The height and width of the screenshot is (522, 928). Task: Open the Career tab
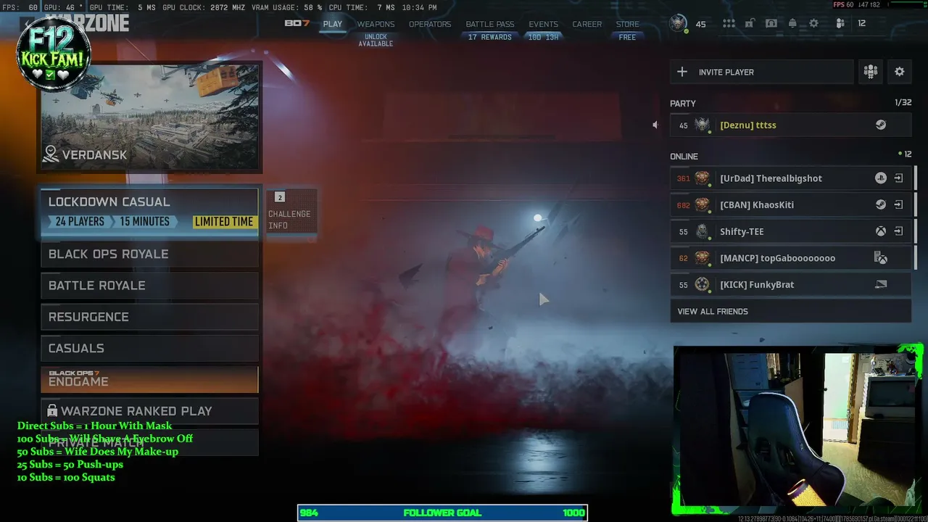click(x=587, y=24)
